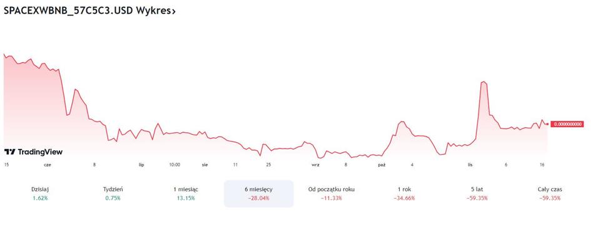Click the last data point dot on chart
The height and width of the screenshot is (228, 593).
(x=547, y=124)
